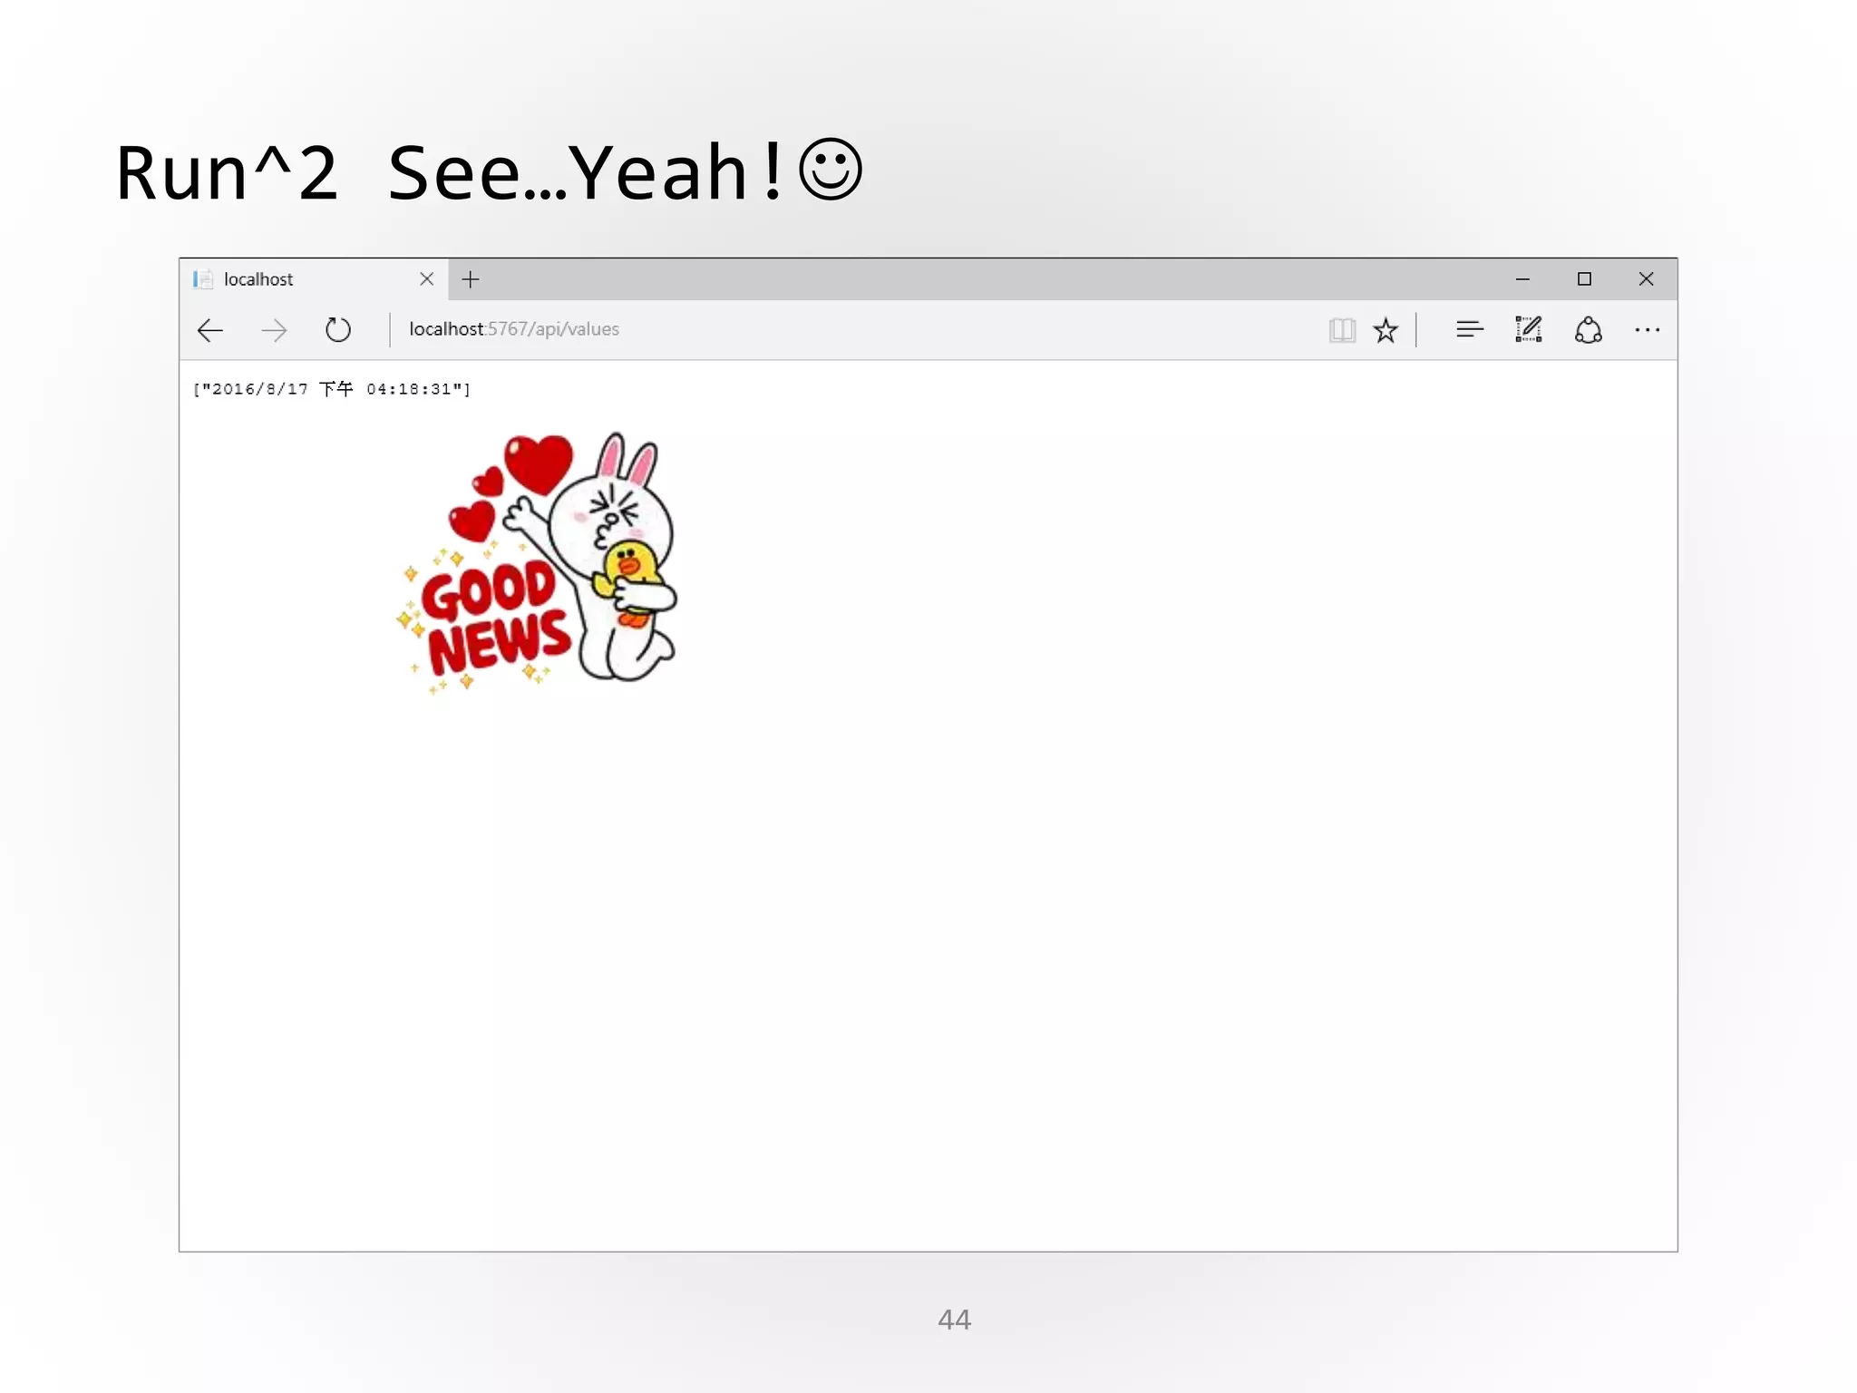
Task: Click the JSON date output text
Action: (332, 389)
